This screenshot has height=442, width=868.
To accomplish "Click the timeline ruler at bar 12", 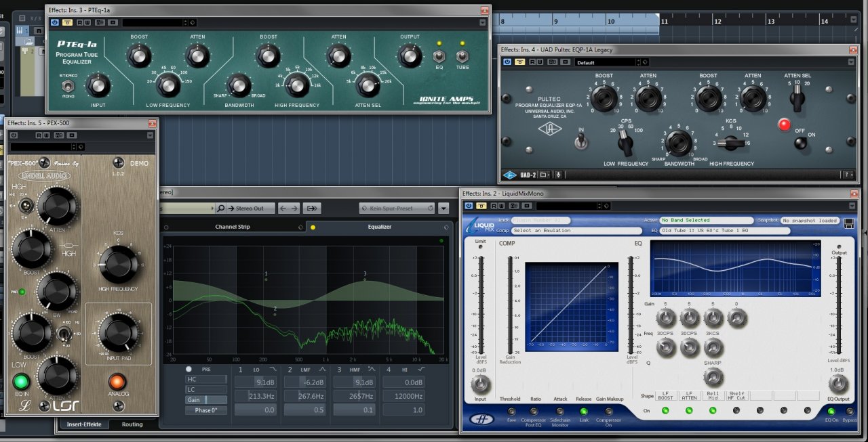I will click(716, 21).
